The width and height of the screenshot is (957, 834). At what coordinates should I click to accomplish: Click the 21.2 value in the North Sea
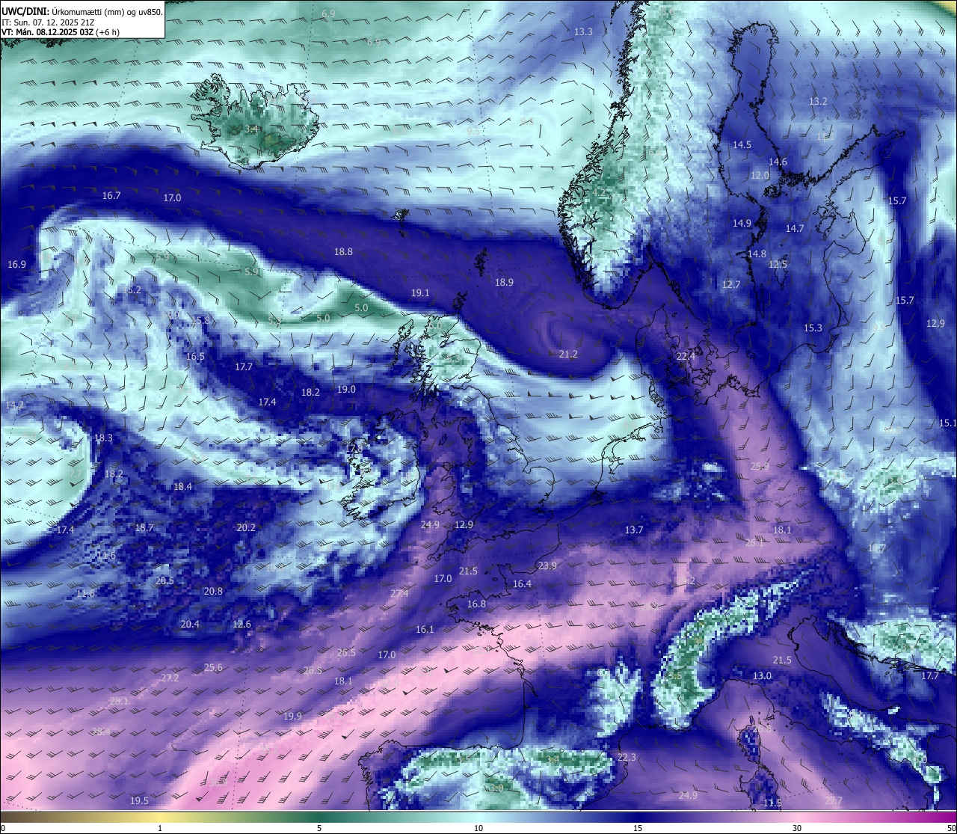click(x=568, y=354)
